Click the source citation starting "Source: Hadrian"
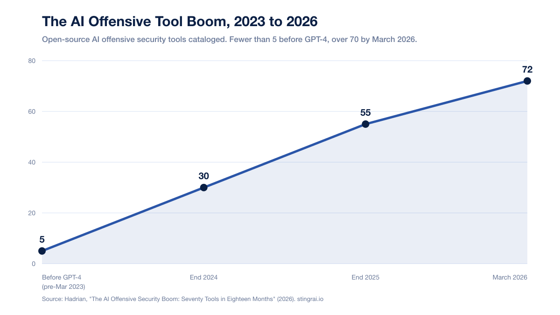Viewport: 560px width, 315px height. pos(182,299)
